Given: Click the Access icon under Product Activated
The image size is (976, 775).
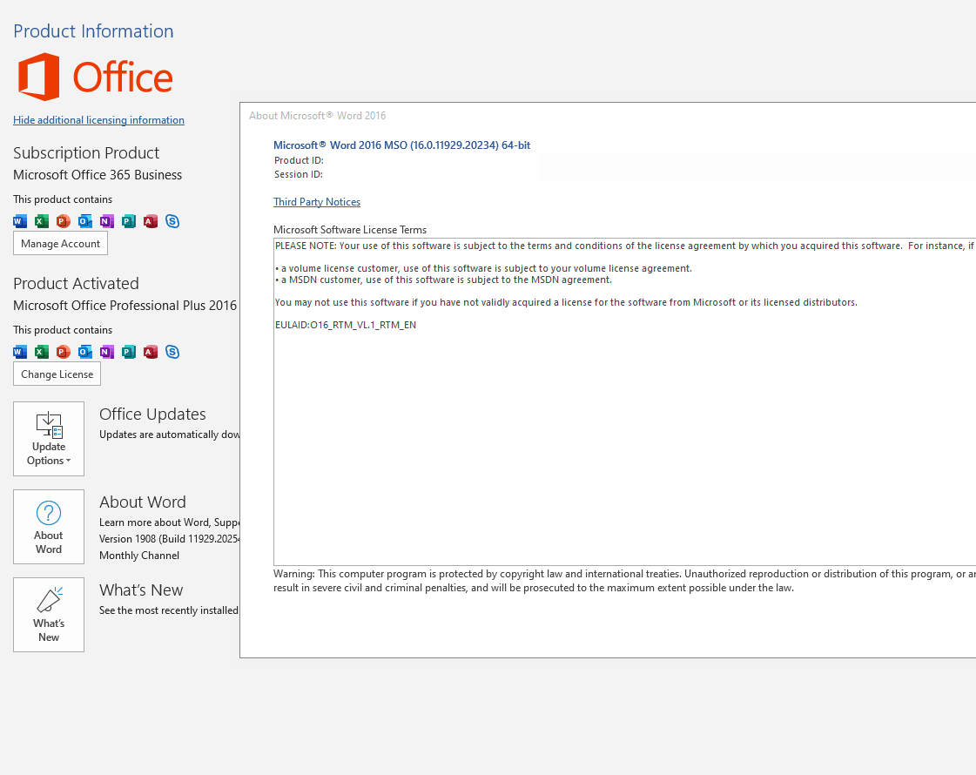Looking at the screenshot, I should (x=151, y=352).
